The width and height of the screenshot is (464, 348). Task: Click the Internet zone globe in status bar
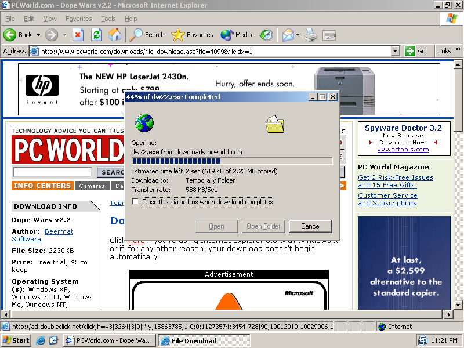tap(382, 327)
